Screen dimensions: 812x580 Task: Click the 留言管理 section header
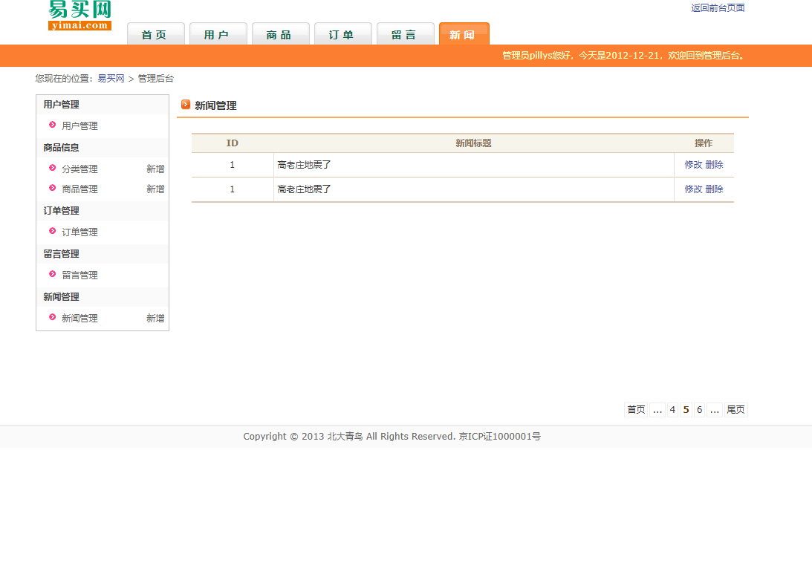pos(61,254)
